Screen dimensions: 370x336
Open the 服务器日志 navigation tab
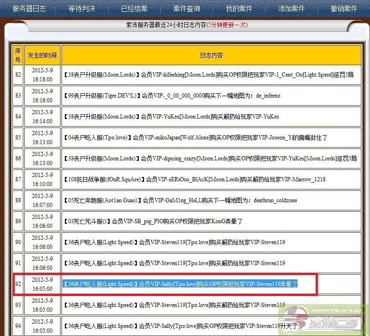click(x=29, y=9)
